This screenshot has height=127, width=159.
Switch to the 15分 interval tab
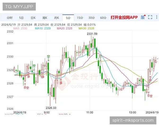tap(80, 18)
